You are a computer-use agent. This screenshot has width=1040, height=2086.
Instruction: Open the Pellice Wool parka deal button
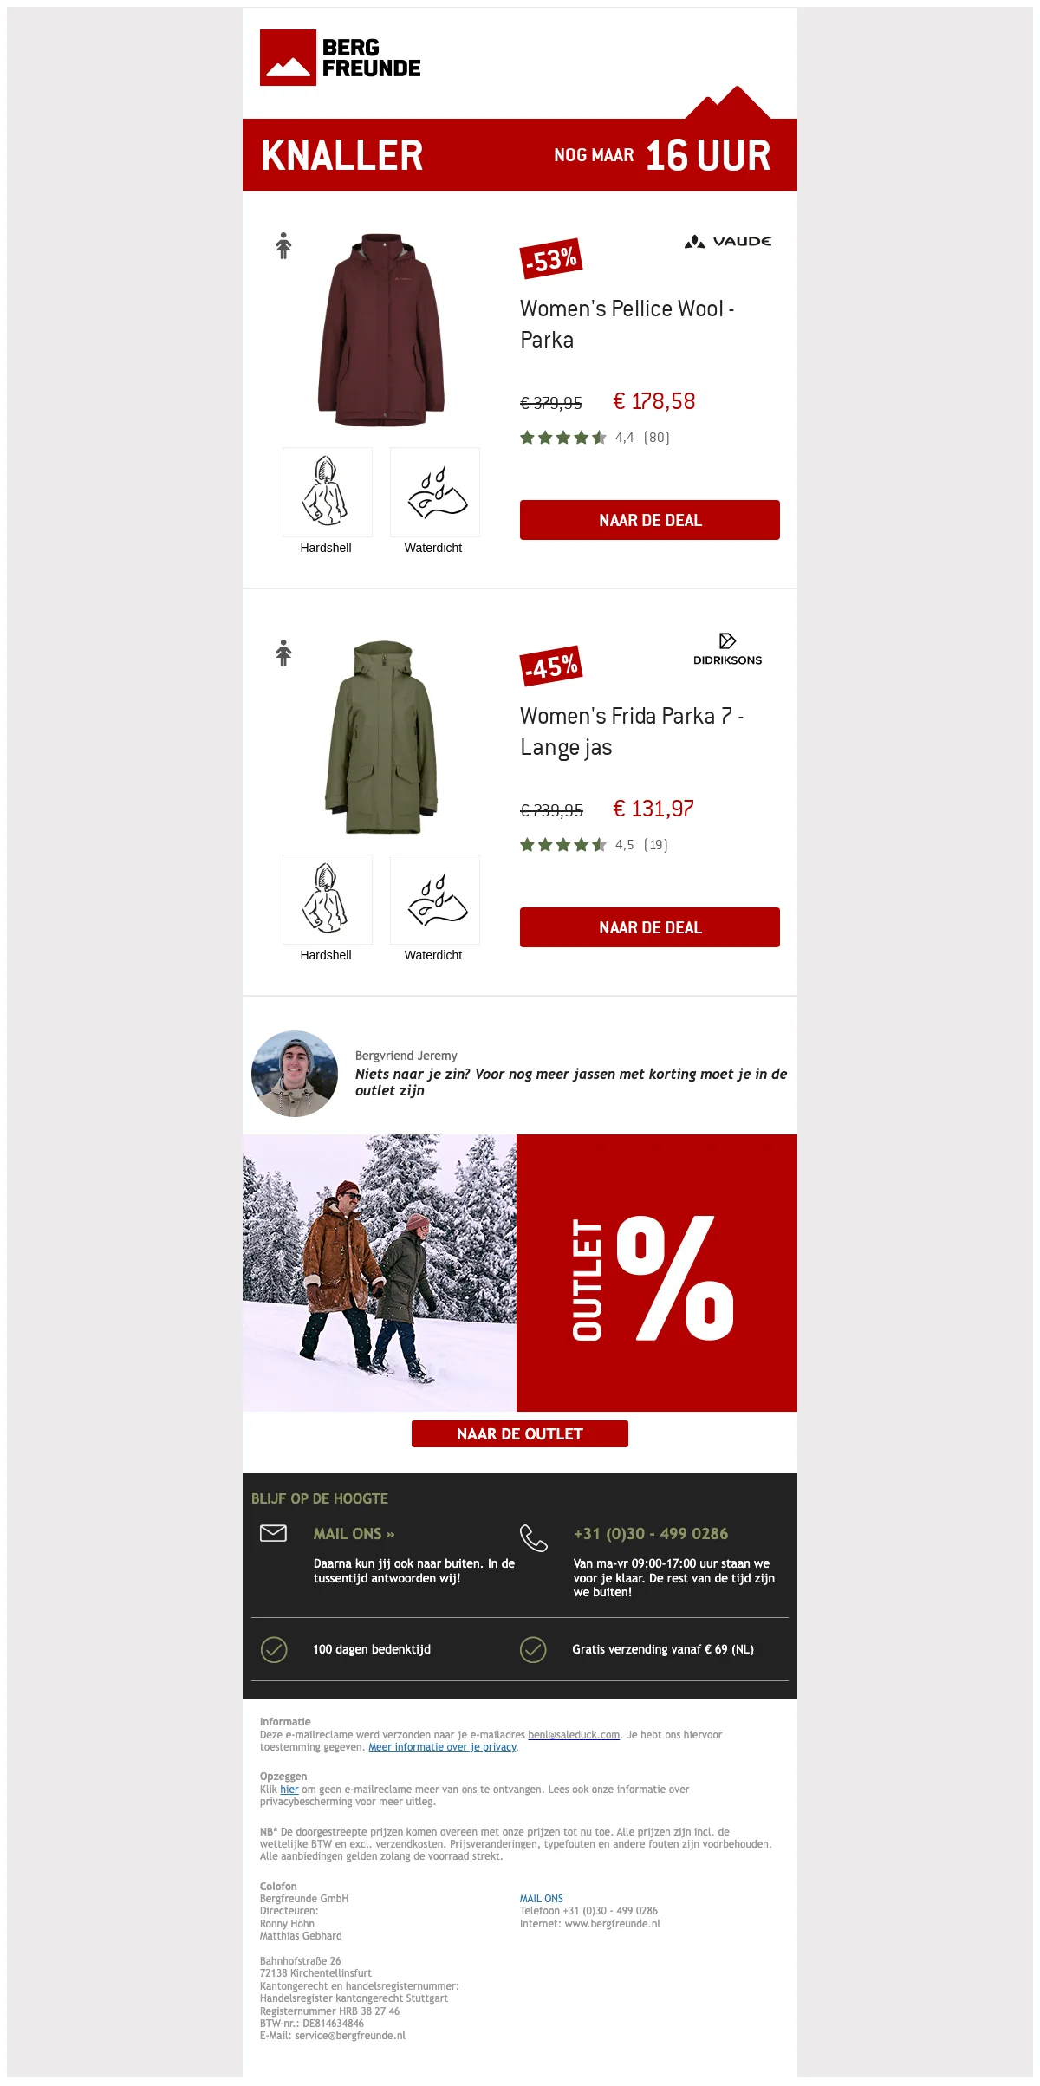click(x=650, y=520)
